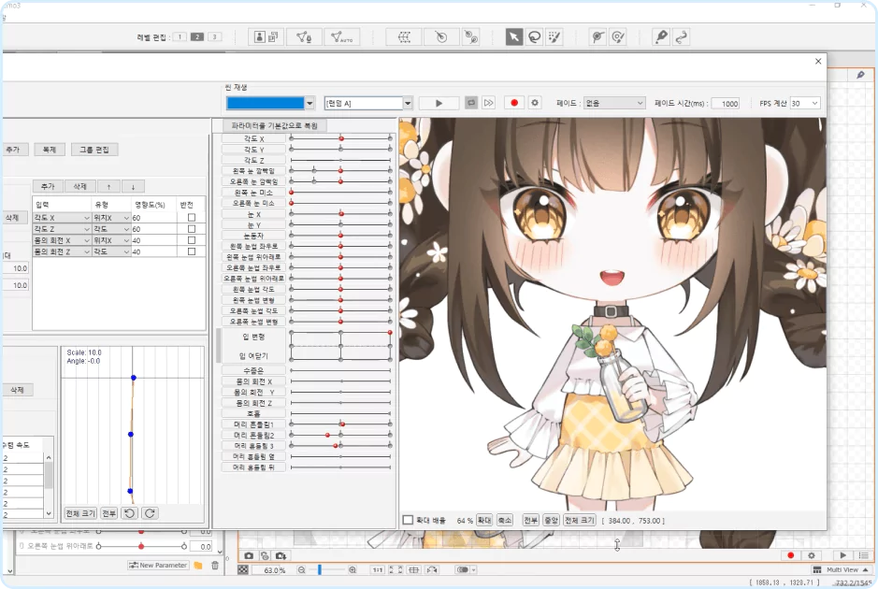Select the glue tool
878x589 pixels.
tap(597, 37)
